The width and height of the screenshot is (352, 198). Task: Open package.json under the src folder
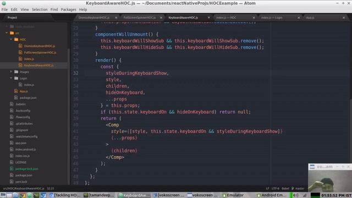tap(28, 98)
